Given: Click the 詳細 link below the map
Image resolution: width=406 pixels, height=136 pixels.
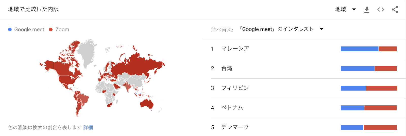Looking at the screenshot, I should coord(88,127).
